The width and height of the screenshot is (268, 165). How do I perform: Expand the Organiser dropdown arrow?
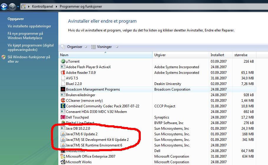(x=86, y=47)
